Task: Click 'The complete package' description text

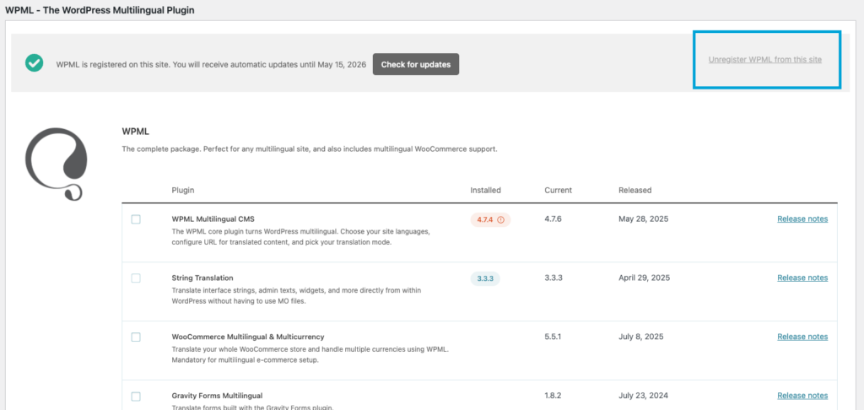Action: (309, 149)
